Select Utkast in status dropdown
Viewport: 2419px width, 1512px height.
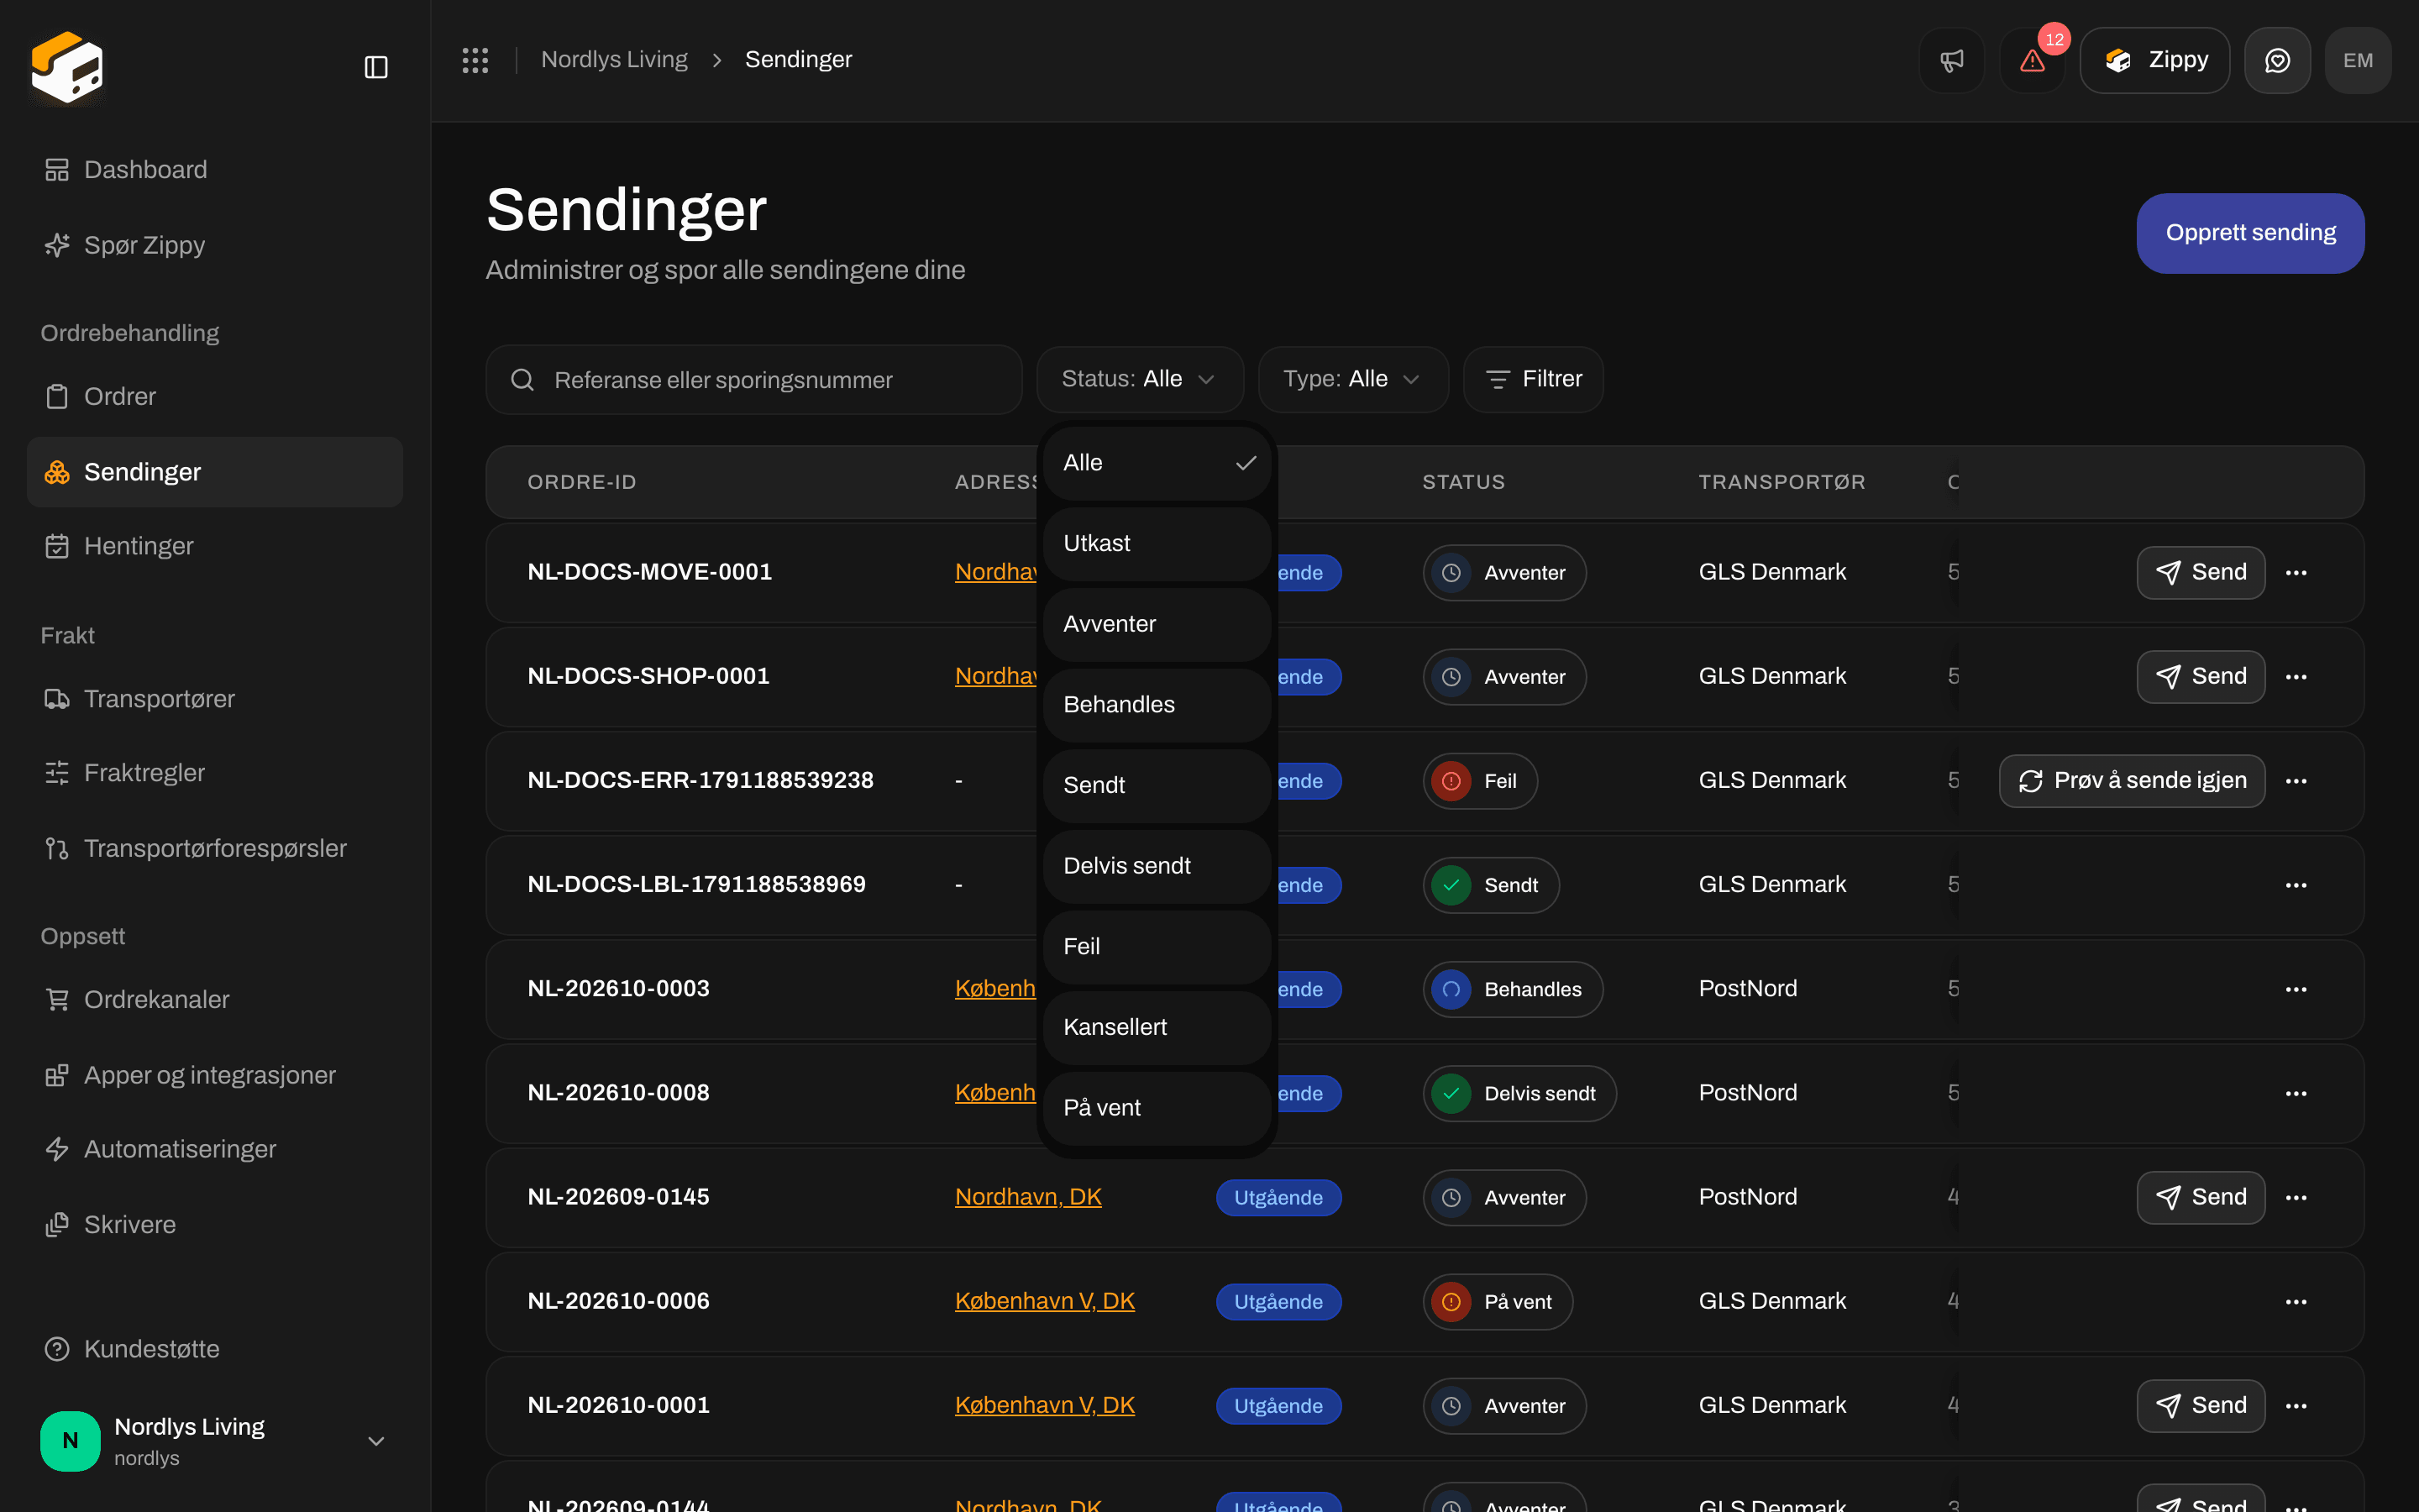1157,543
